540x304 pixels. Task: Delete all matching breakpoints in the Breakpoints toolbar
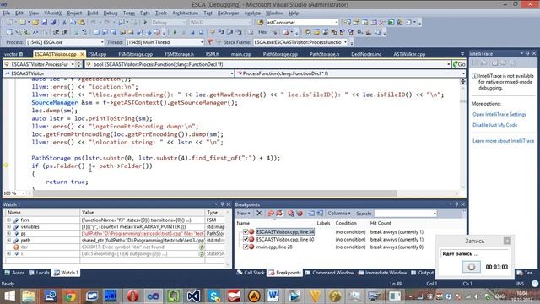[271, 214]
